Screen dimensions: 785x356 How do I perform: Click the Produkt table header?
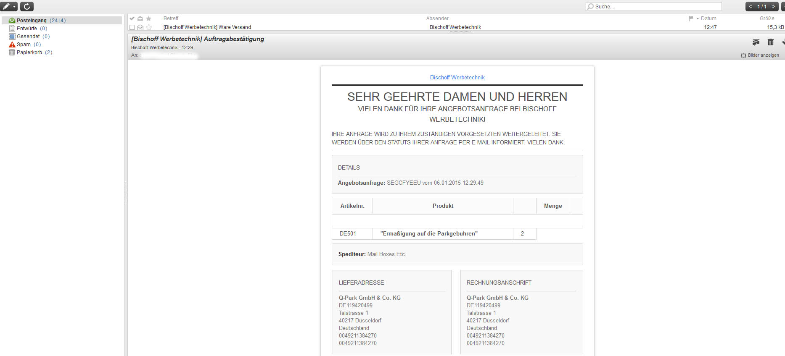pos(443,206)
